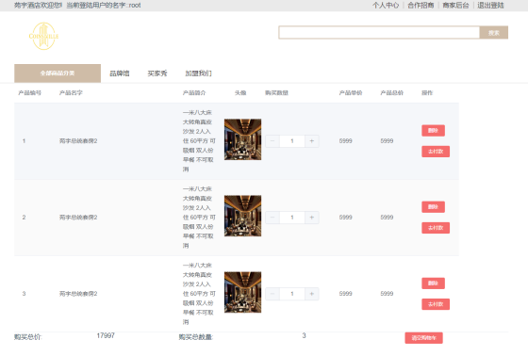
Task: Open 商家后台 in the top bar
Action: point(455,6)
